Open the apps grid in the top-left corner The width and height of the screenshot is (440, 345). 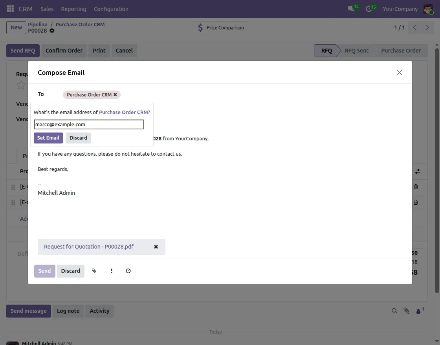(x=10, y=9)
